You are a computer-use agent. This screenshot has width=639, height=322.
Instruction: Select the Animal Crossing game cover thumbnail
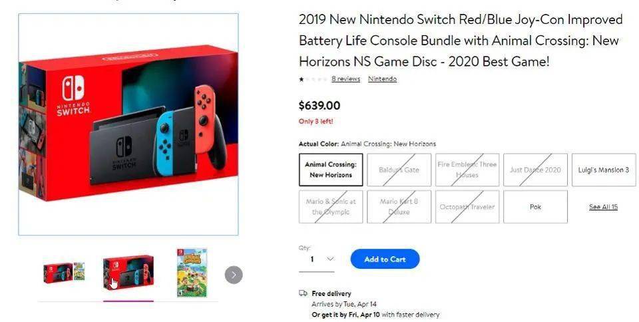click(191, 273)
